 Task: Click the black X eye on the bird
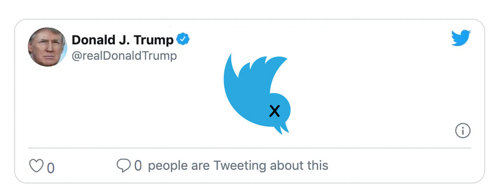(x=274, y=111)
